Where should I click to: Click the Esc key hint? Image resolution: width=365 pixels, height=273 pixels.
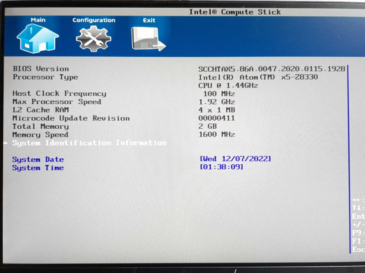pyautogui.click(x=358, y=249)
